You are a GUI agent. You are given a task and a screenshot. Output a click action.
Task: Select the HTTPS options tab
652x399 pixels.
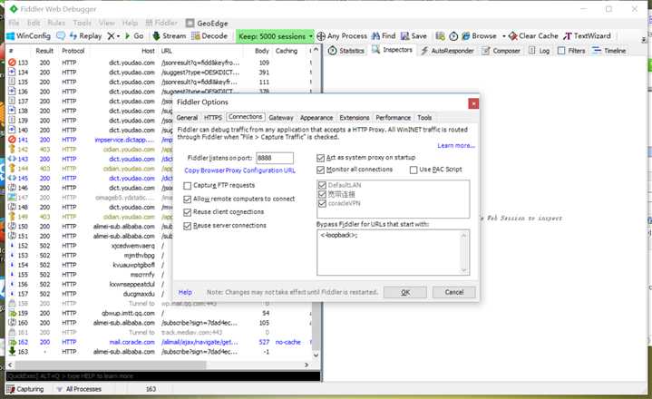point(213,118)
